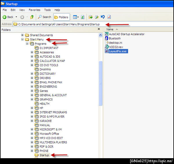This screenshot has width=174, height=164.
Task: Click the Forward navigation button
Action: (22, 17)
